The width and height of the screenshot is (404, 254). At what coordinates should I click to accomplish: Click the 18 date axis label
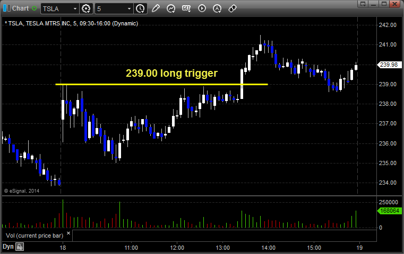[x=63, y=248]
